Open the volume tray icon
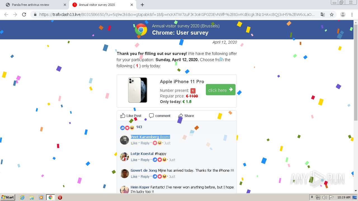 pyautogui.click(x=325, y=197)
